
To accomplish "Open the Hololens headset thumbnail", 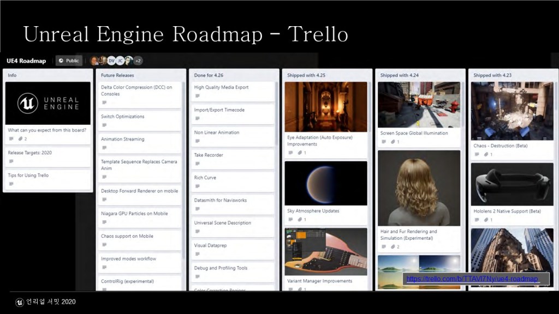I will coord(512,184).
